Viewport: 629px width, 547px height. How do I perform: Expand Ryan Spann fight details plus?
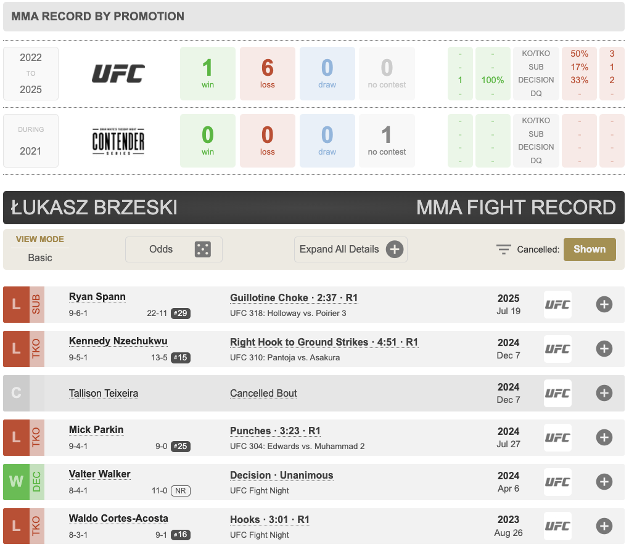(x=604, y=304)
